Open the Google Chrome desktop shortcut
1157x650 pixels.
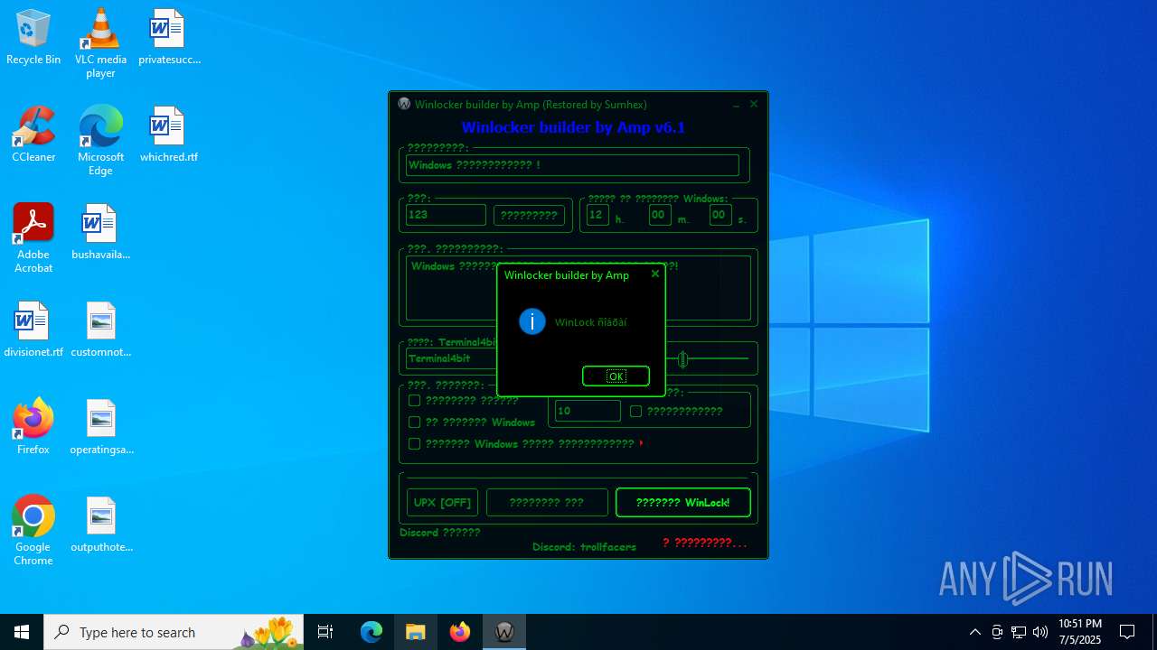(33, 531)
